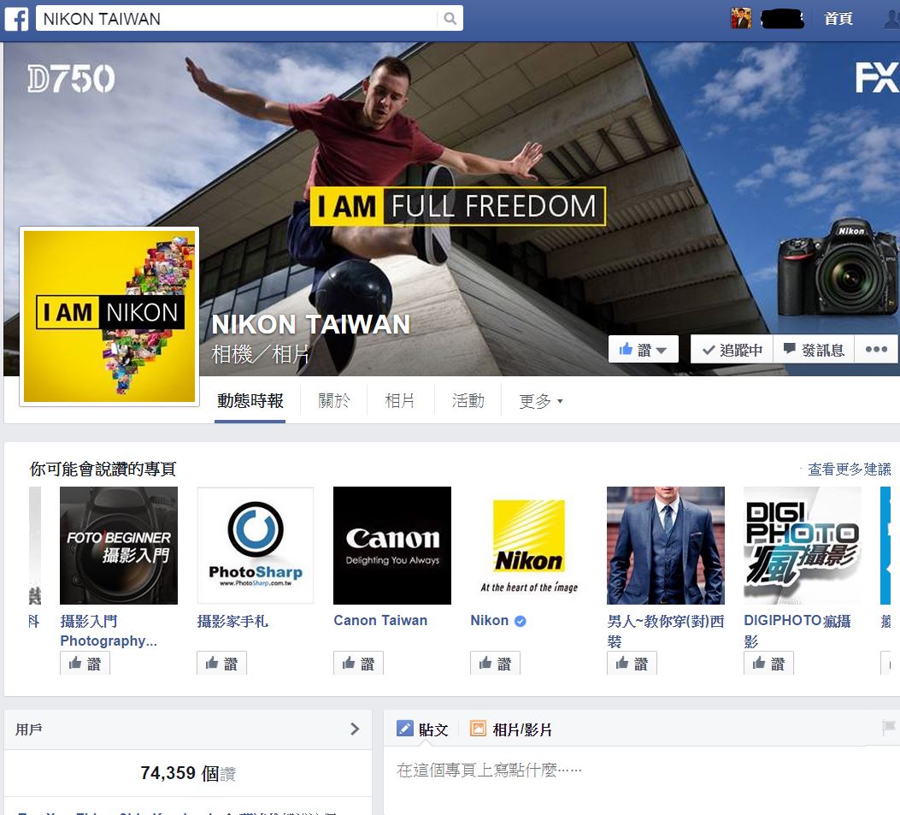Click the 攝影家手札 page link

232,621
